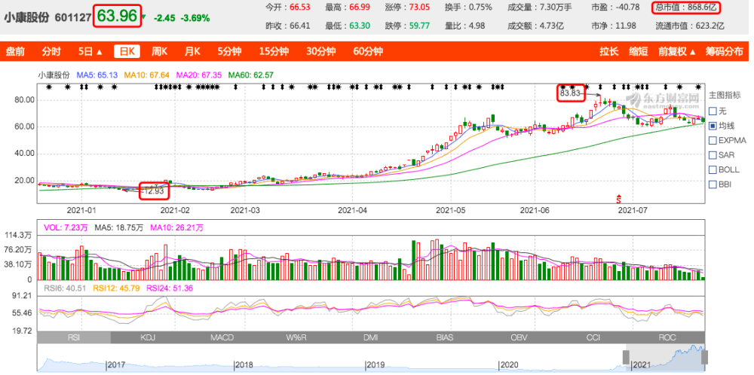The image size is (754, 375).
Task: Grab the left range handle on timeline
Action: (x=626, y=357)
